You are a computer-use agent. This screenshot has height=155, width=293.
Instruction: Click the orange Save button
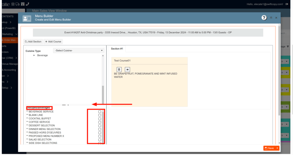tap(270, 148)
